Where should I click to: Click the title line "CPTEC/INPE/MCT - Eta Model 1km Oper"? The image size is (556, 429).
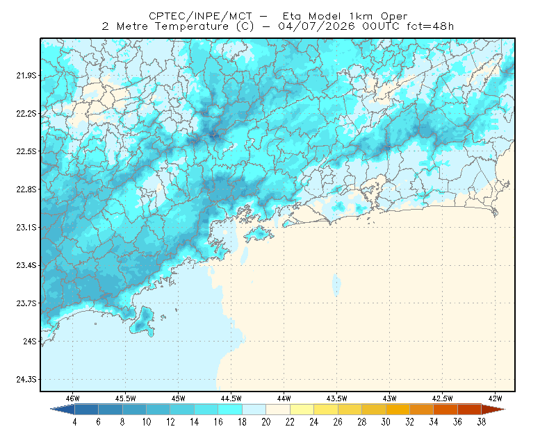coord(278,16)
